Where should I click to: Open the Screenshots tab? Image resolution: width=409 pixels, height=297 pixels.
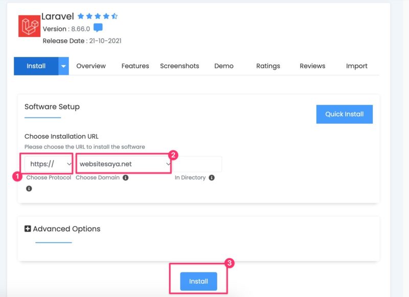tap(180, 66)
